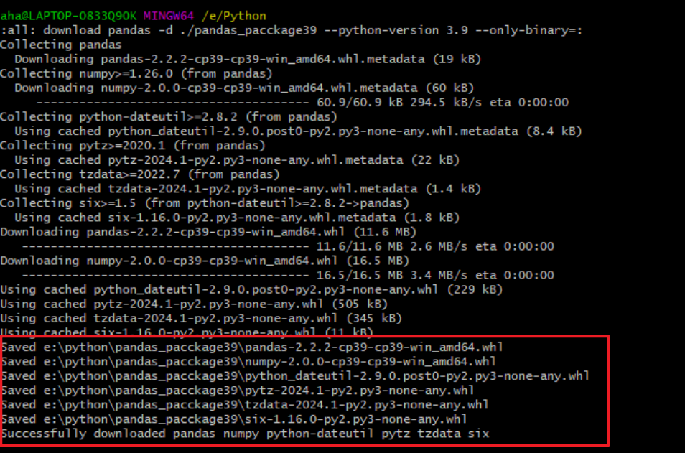Click the 60.9/60.9 kB progress line

click(302, 103)
